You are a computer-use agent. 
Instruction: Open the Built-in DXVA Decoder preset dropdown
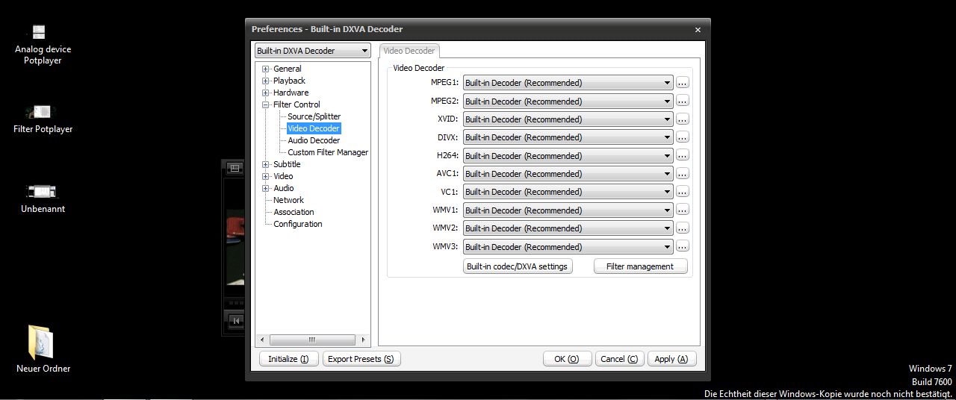click(312, 51)
